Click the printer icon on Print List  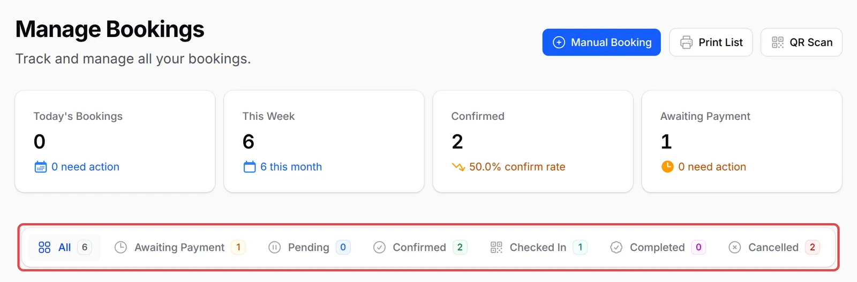click(x=686, y=42)
